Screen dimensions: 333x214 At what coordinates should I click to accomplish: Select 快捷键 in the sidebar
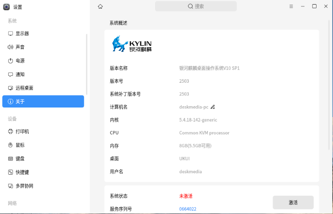(x=43, y=172)
